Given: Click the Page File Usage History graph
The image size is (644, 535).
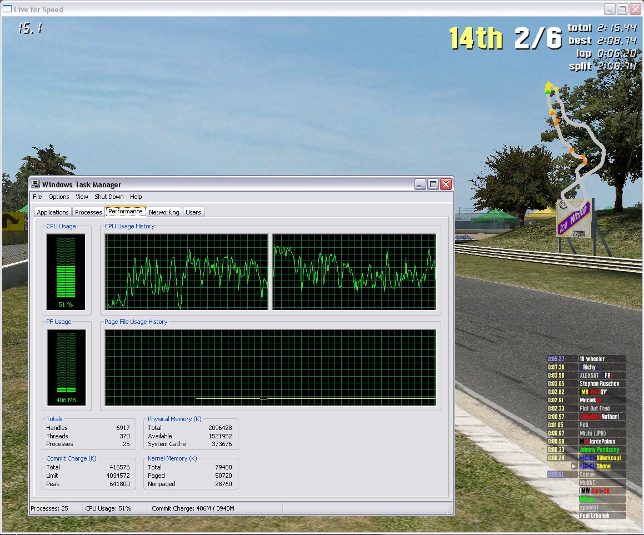Looking at the screenshot, I should 270,367.
